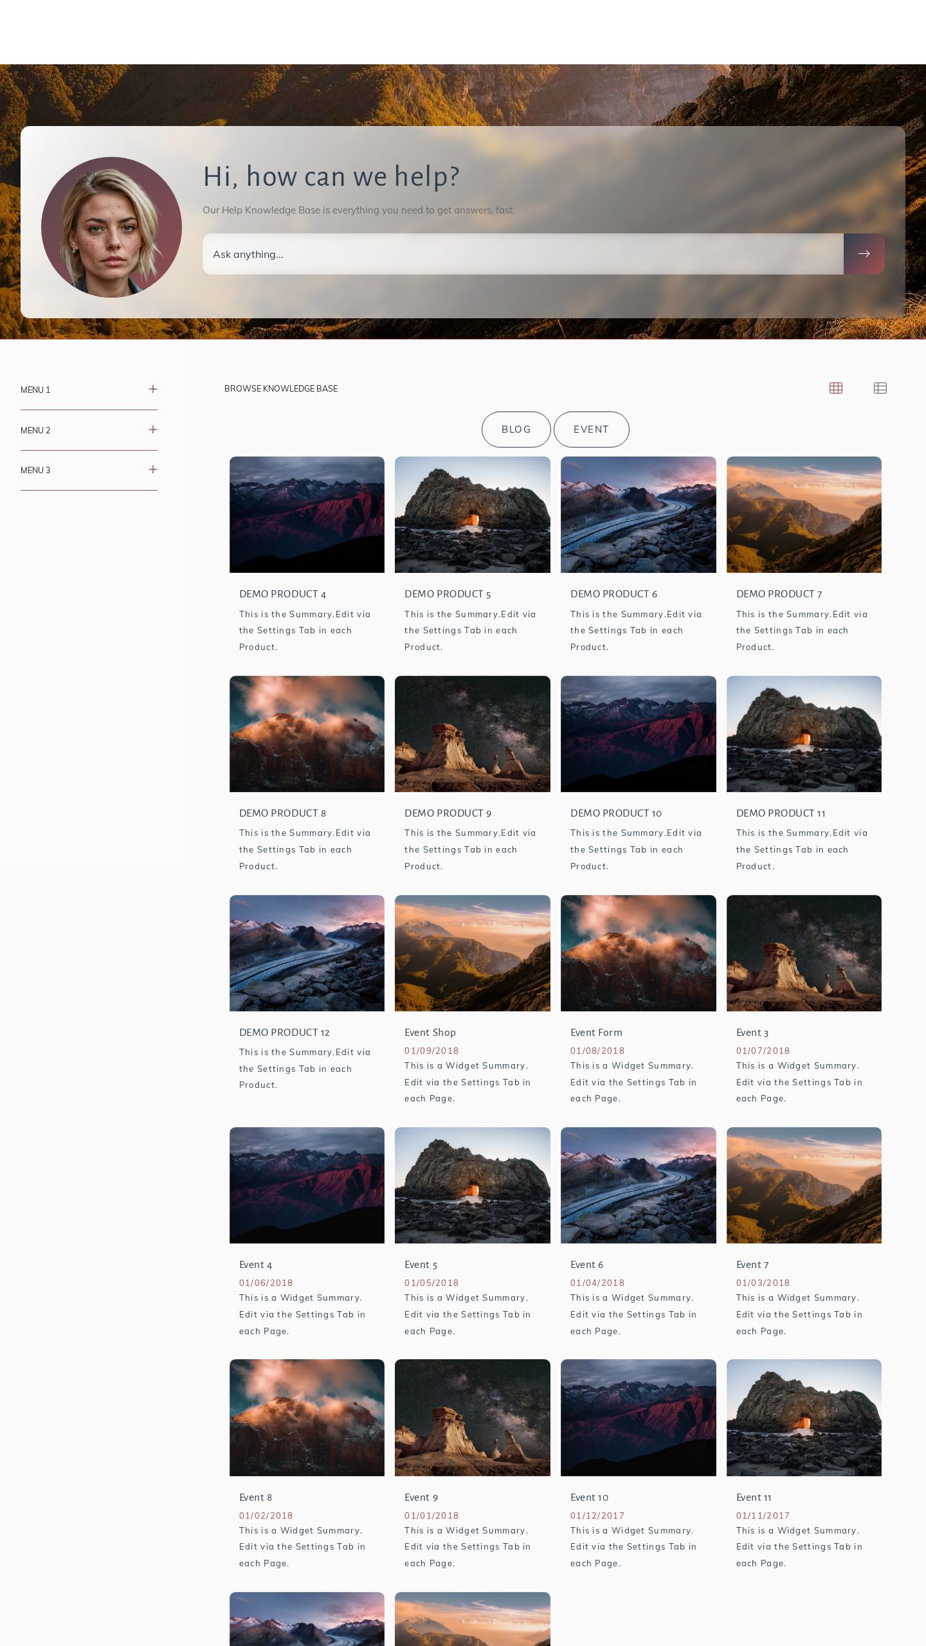
Task: Switch to list view layout
Action: pos(880,388)
